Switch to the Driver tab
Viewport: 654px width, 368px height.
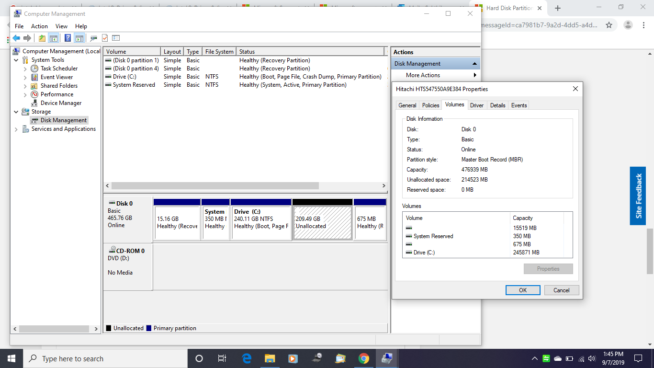point(477,105)
